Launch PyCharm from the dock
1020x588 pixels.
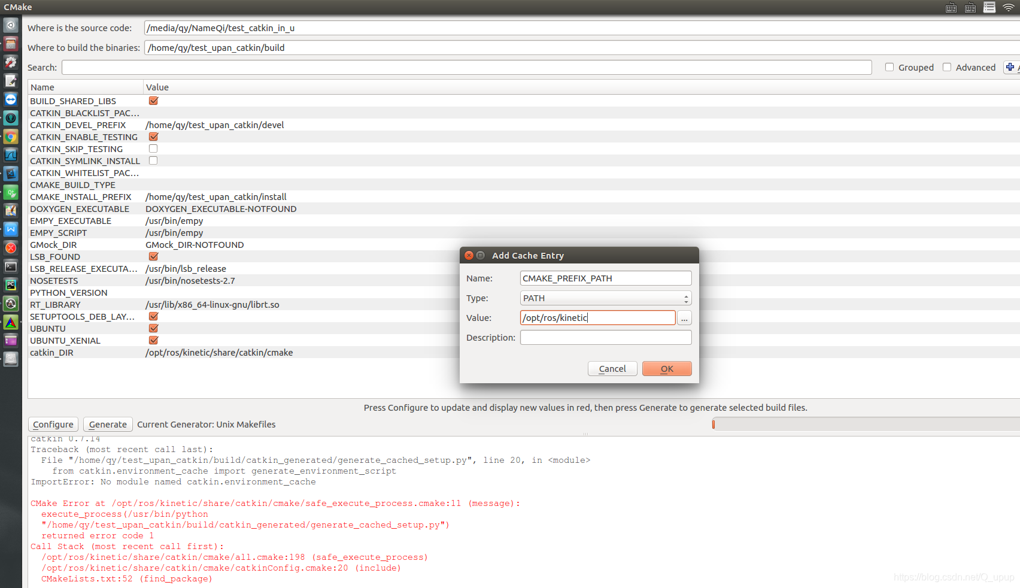[11, 285]
